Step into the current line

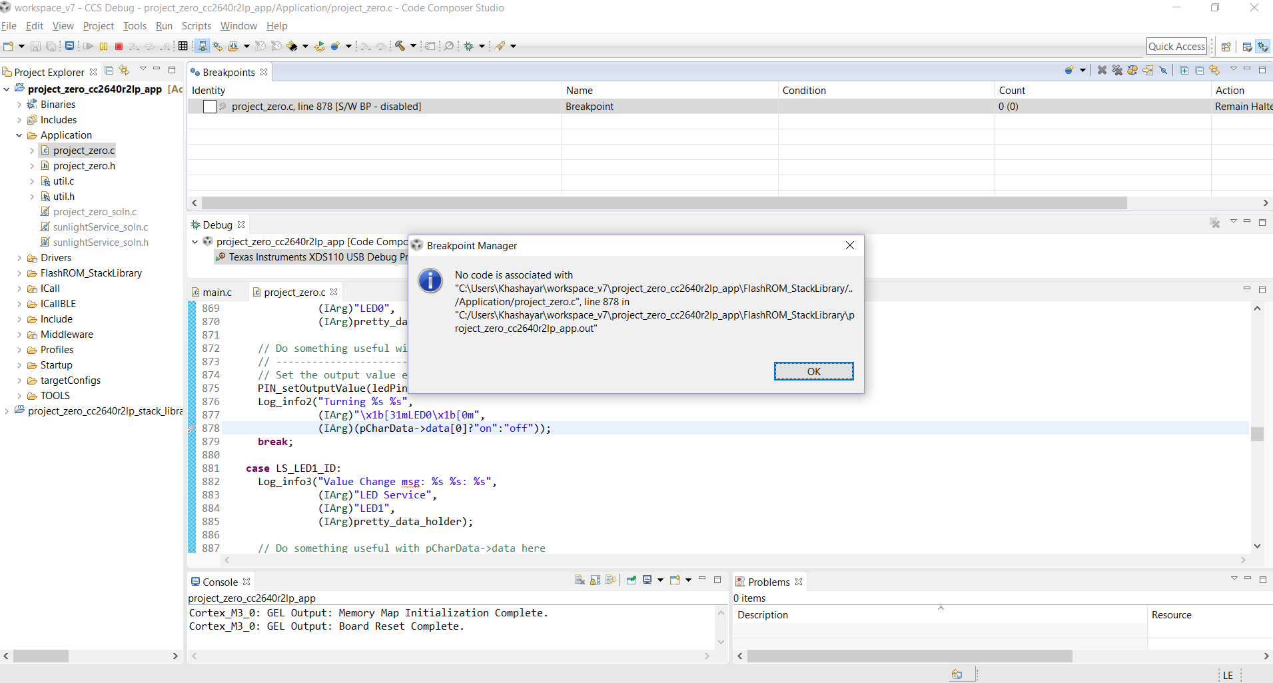(134, 46)
